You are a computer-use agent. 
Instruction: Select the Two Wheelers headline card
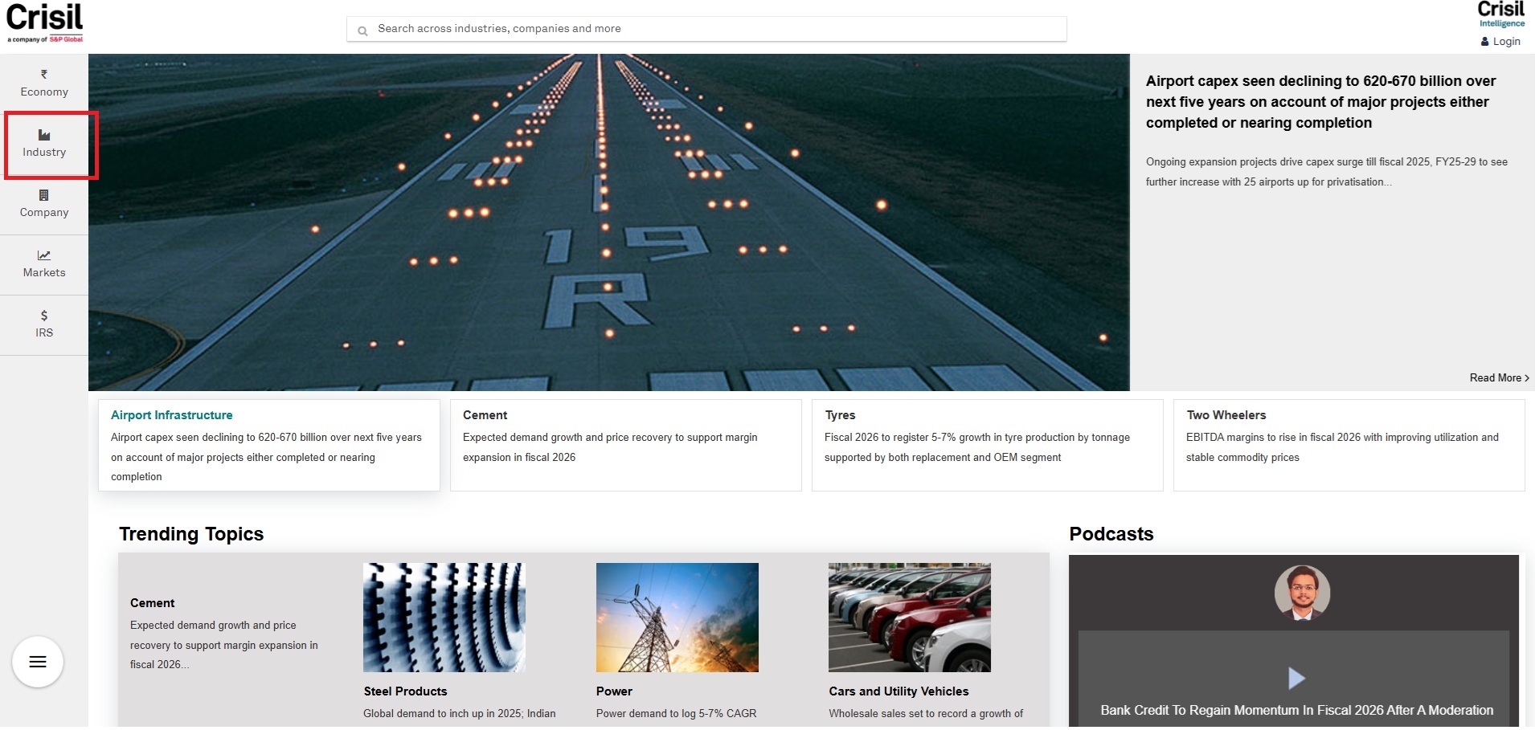tap(1349, 445)
